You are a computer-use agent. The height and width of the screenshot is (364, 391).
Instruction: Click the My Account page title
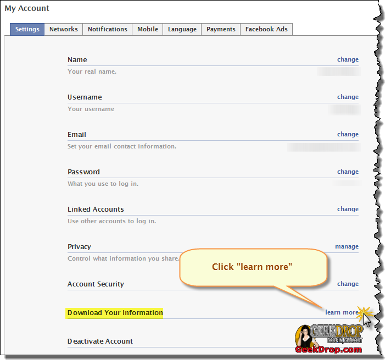(x=27, y=8)
